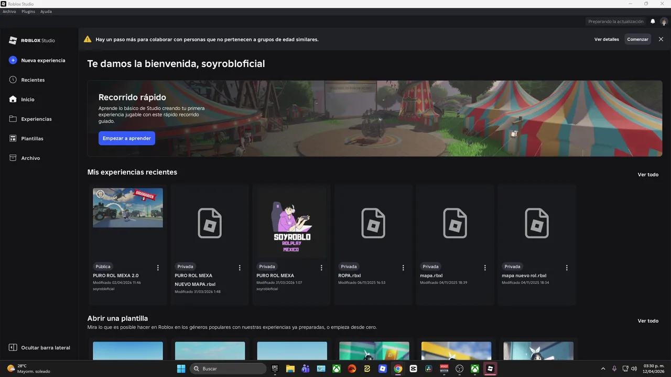
Task: Open the SOYROBLO Rolplay Mexico thumbnail
Action: (291, 223)
